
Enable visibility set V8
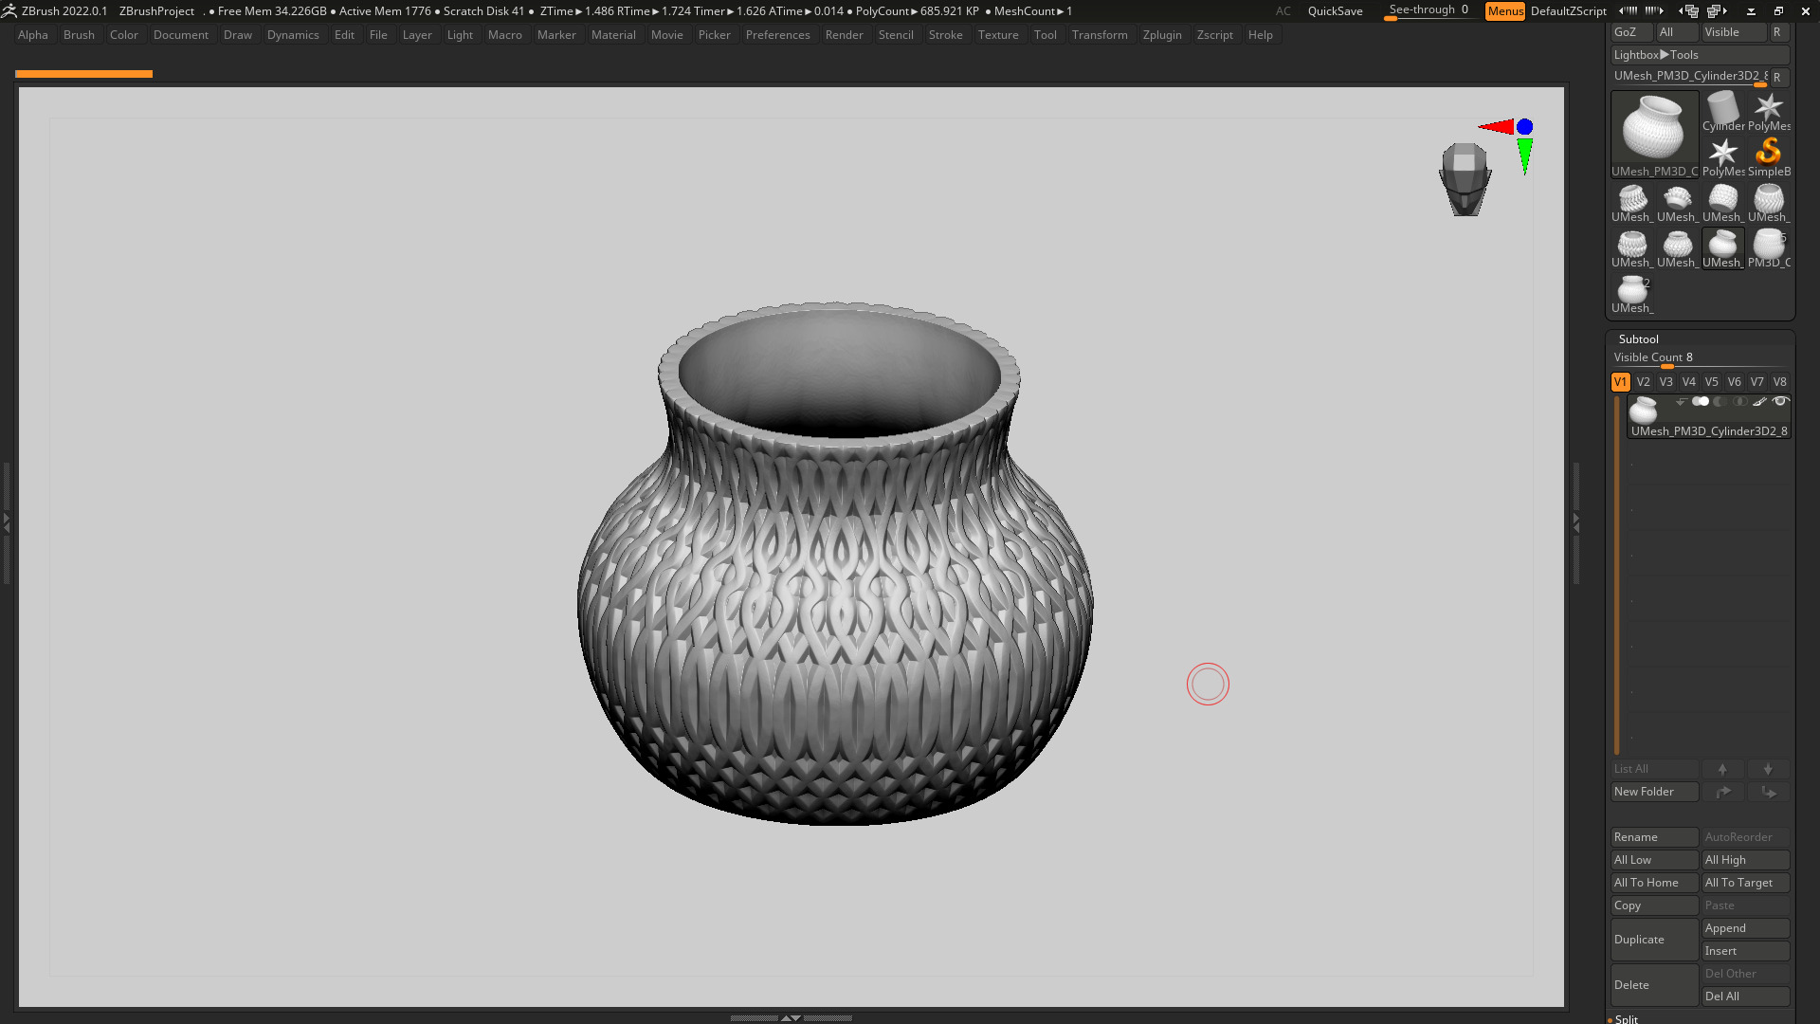(x=1779, y=382)
